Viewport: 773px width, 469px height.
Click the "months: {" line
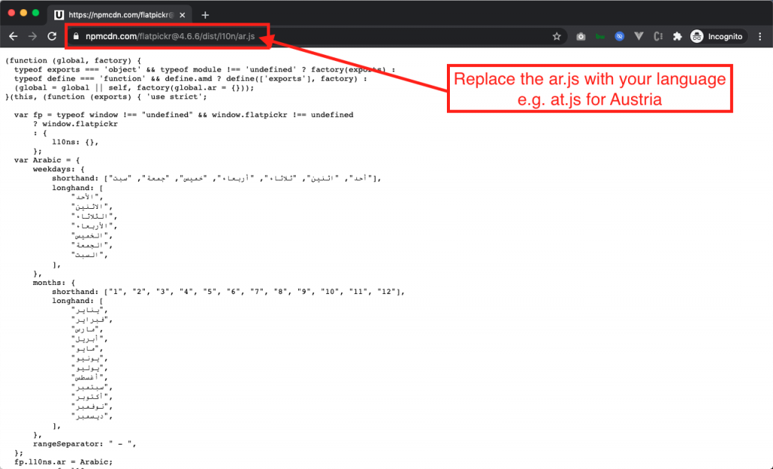(54, 283)
